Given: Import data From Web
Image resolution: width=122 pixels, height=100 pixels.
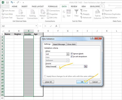Looking at the screenshot, I should click(x=7, y=14).
